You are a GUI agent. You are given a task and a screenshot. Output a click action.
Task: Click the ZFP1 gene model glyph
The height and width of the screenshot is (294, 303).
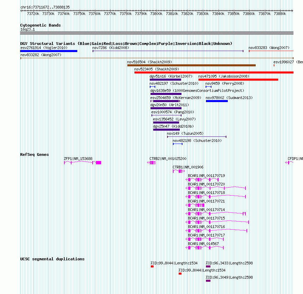tap(82, 163)
